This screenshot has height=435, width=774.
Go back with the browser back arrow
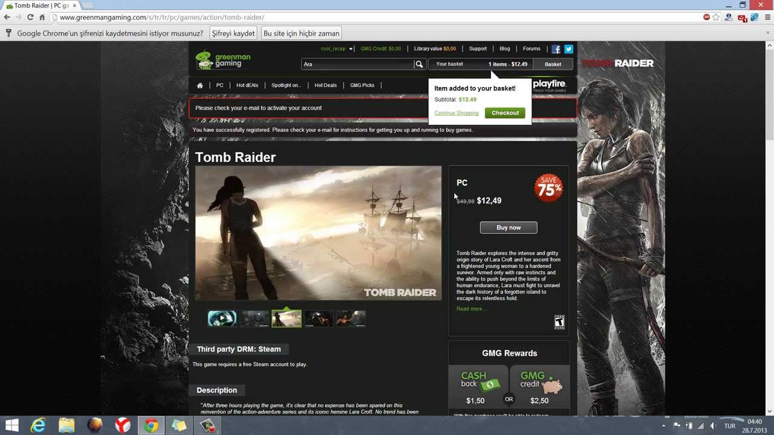tap(7, 18)
